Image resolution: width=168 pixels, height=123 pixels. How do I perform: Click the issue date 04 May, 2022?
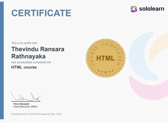coord(55,114)
